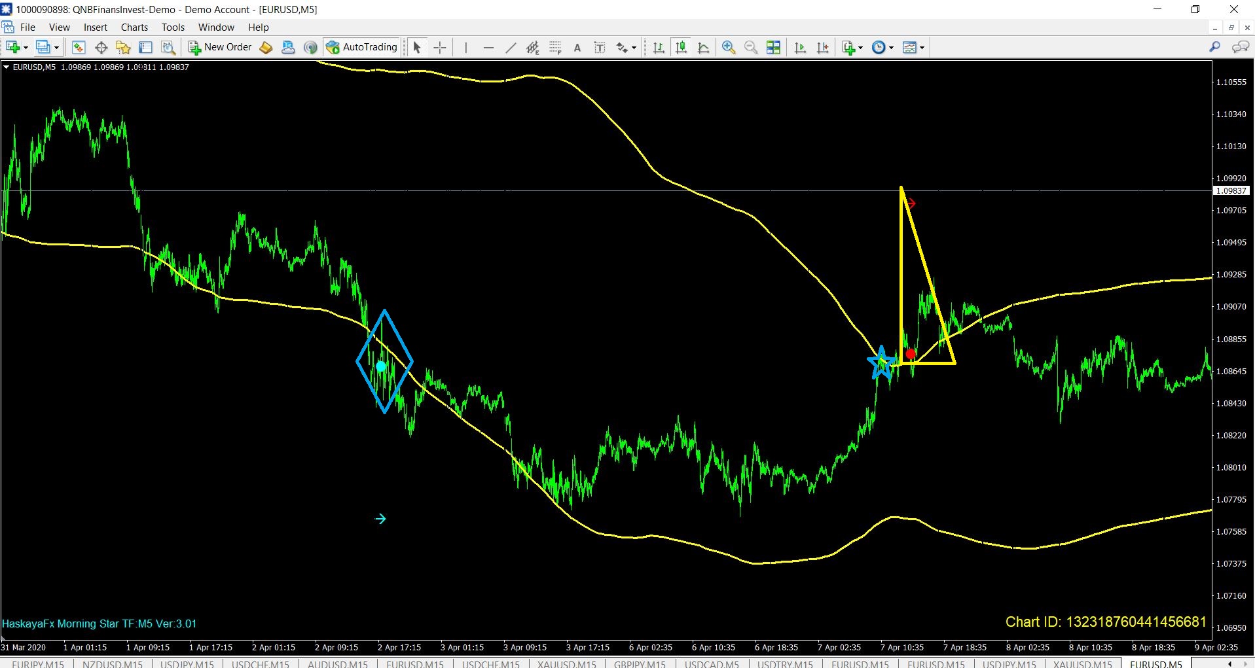Open the search magnifier icon

[1215, 47]
